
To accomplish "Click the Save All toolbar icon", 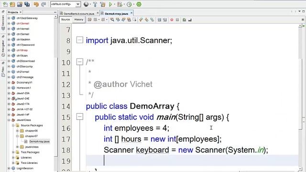I will coord(27,4).
